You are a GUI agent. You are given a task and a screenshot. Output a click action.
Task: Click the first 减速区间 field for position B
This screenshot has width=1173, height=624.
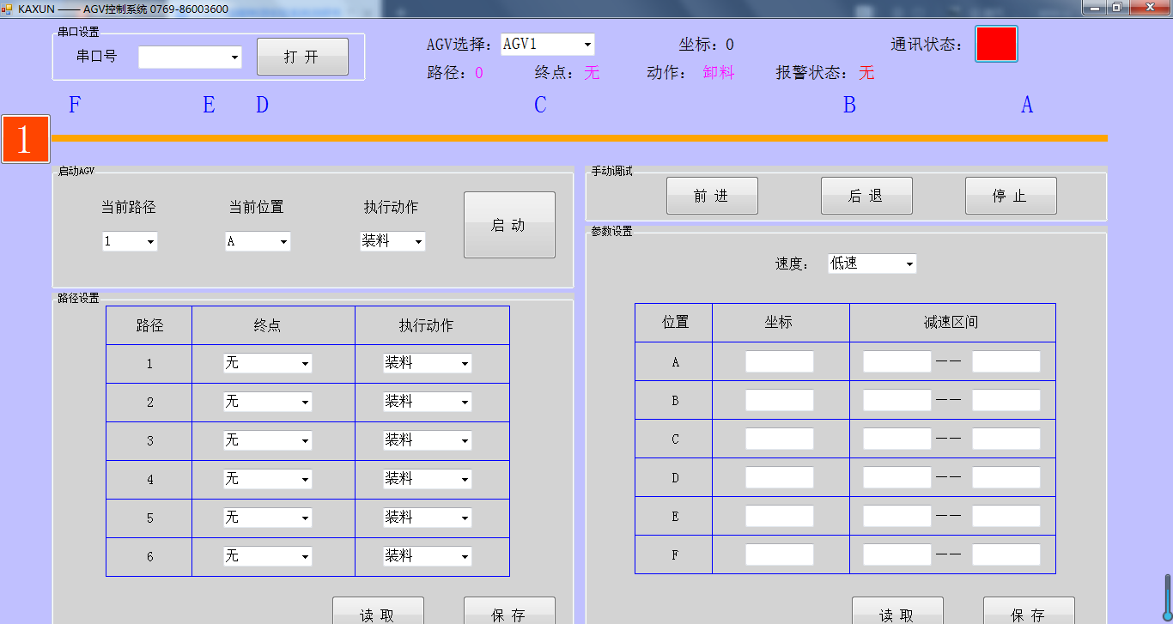pos(897,400)
